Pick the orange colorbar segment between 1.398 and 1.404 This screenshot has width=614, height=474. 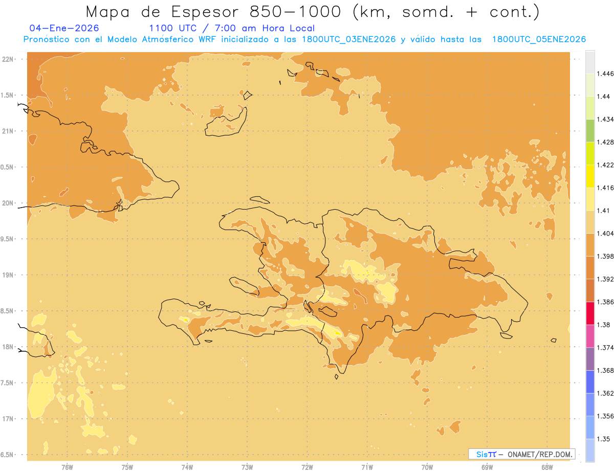coord(590,245)
